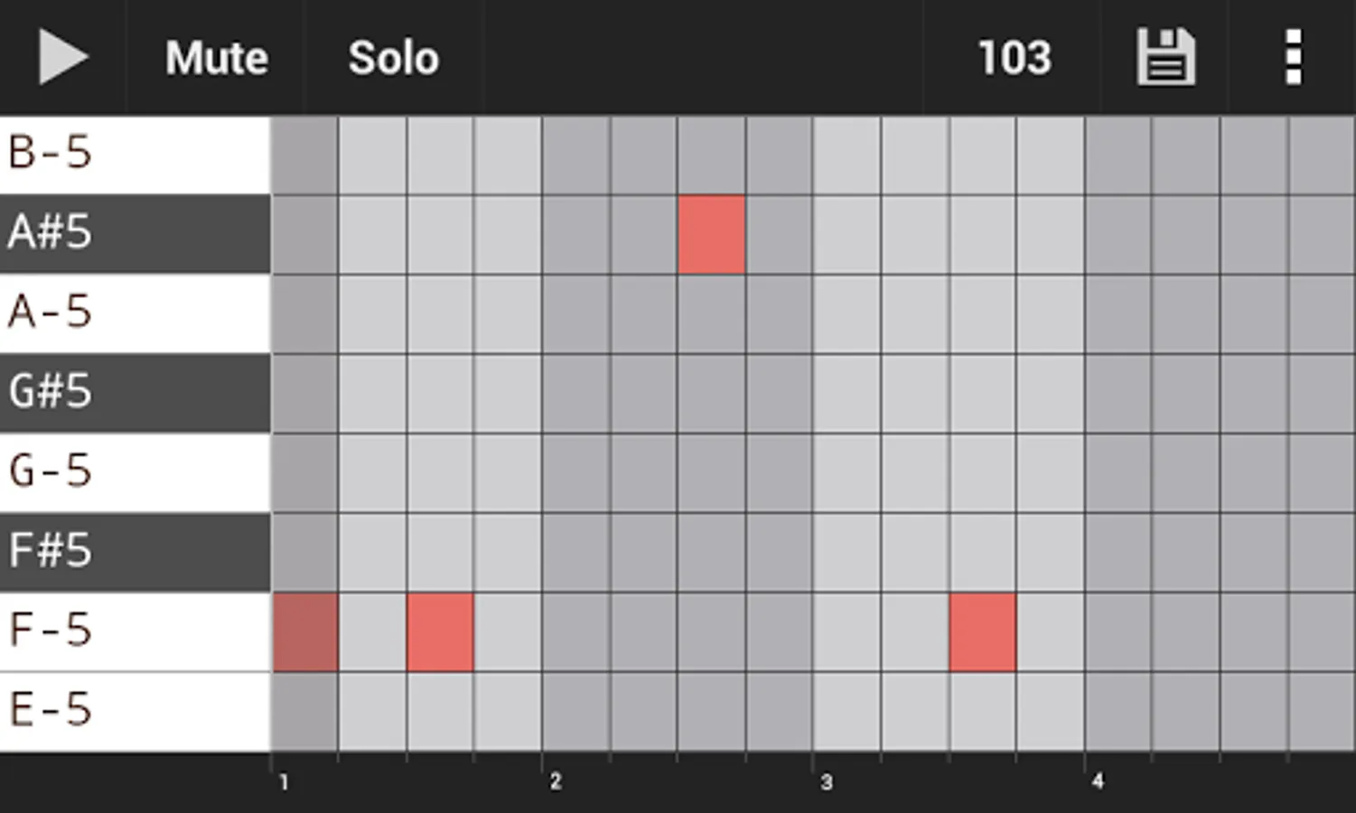Click the G#5 black key
The image size is (1356, 813).
(136, 392)
